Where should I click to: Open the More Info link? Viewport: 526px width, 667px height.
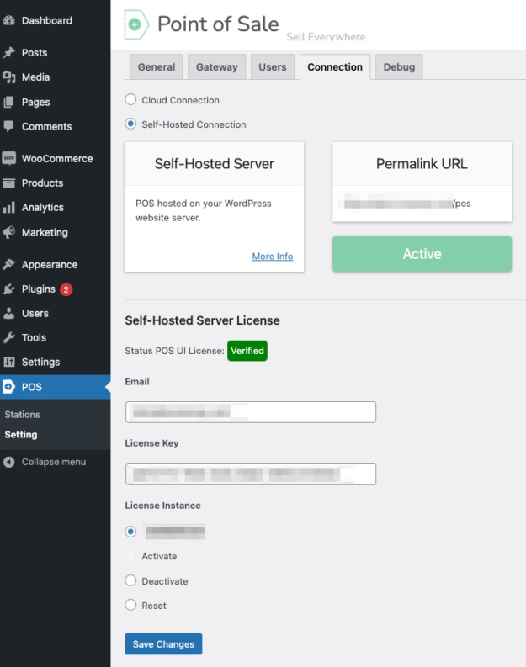click(273, 256)
